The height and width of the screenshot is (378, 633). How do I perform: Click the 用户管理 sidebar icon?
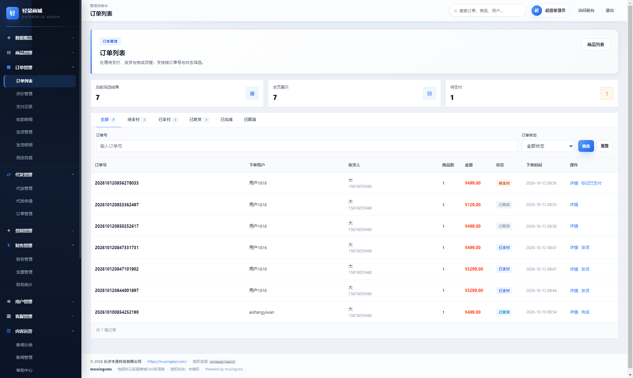[x=9, y=302]
